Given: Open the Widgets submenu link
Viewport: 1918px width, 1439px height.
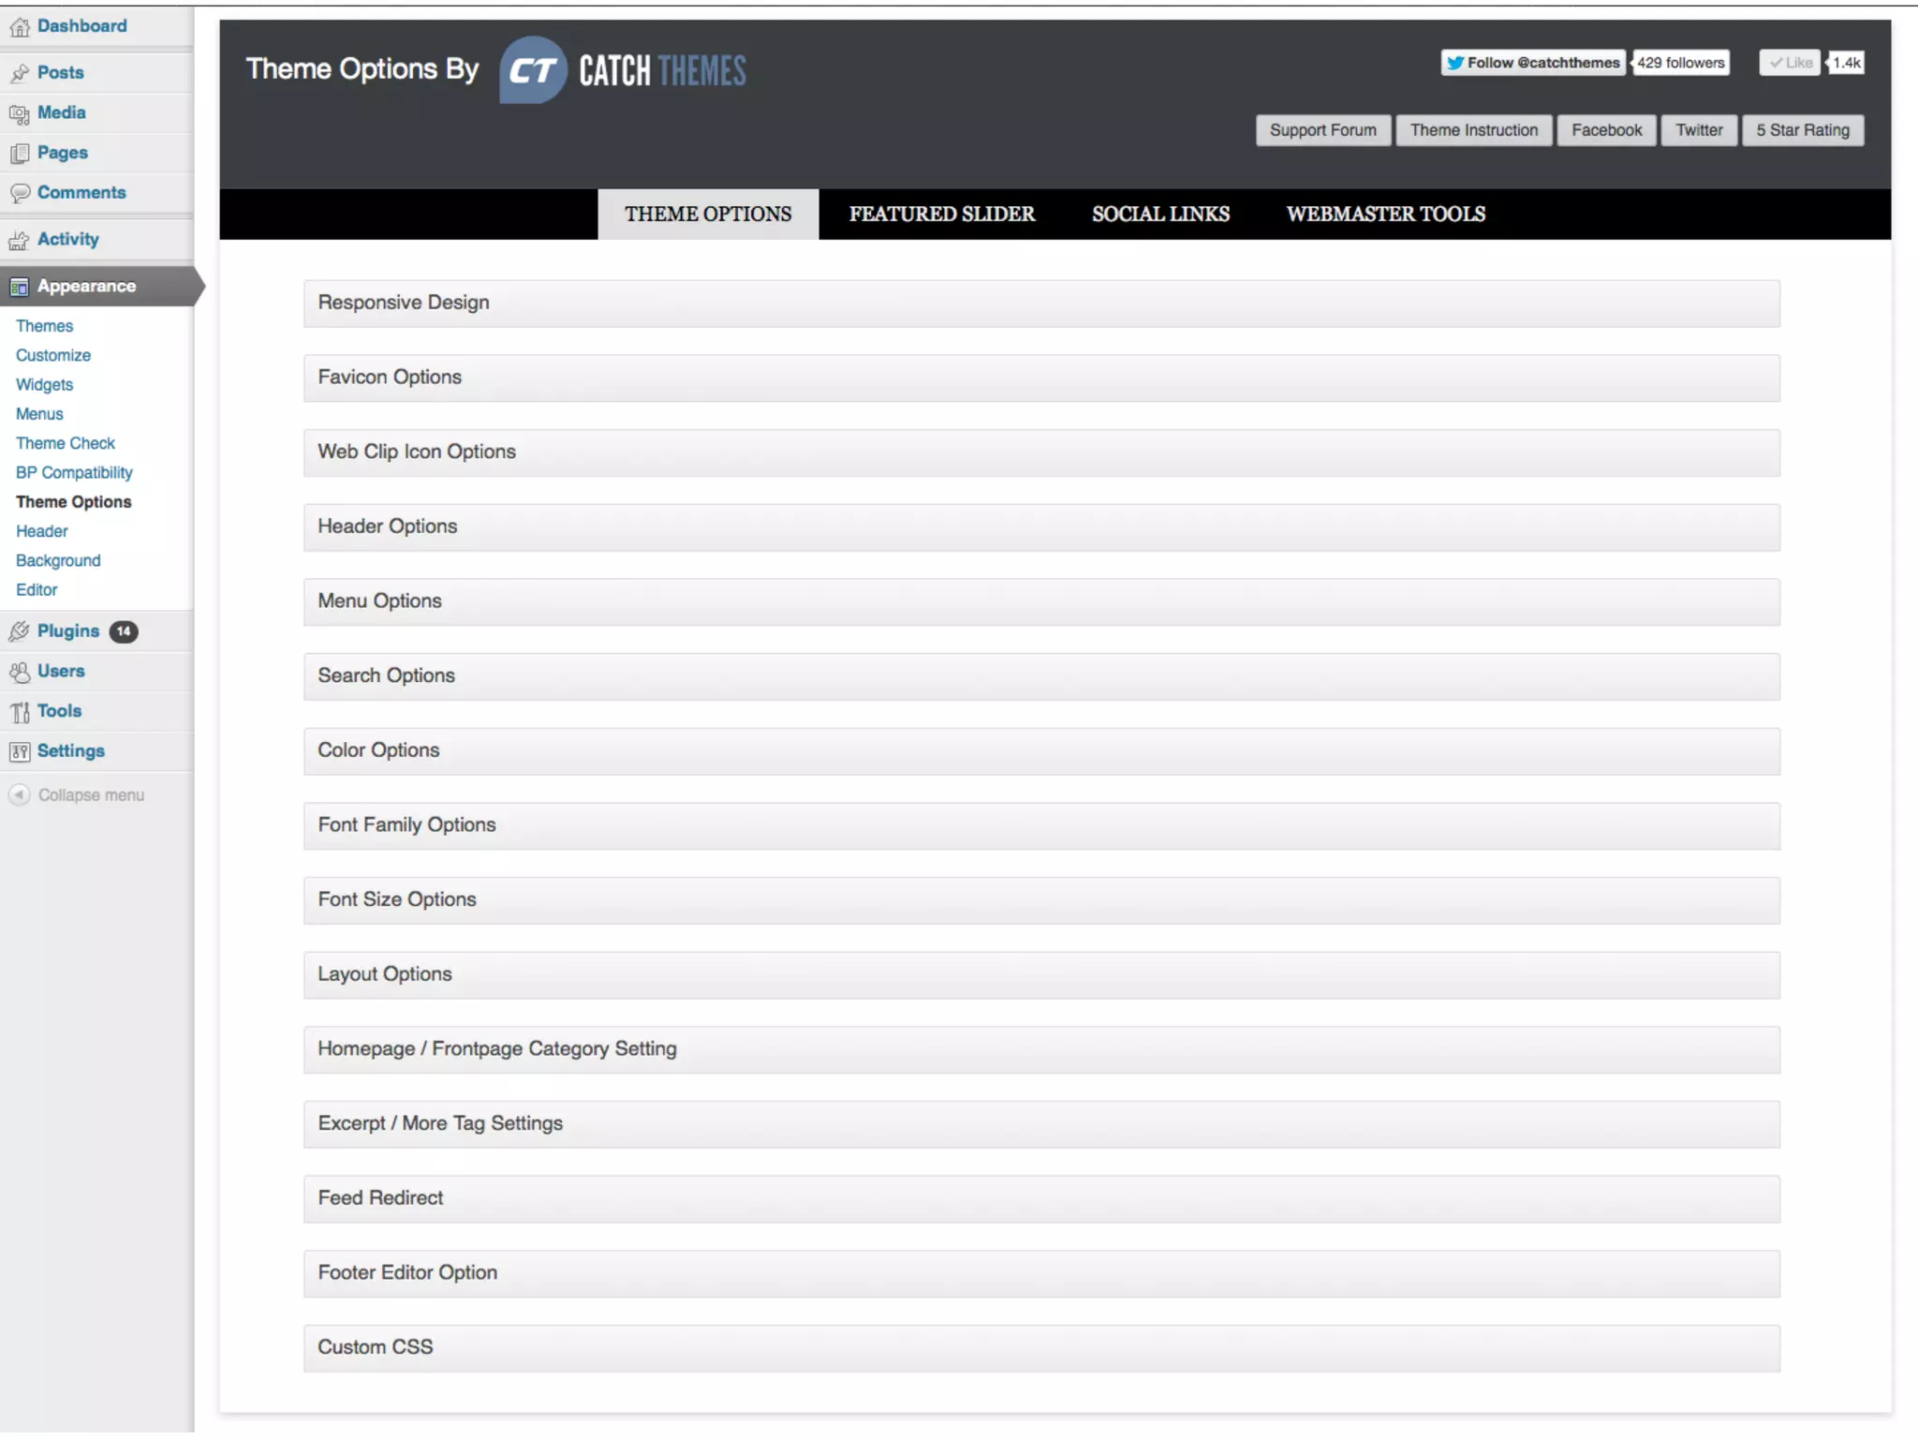Looking at the screenshot, I should 44,385.
